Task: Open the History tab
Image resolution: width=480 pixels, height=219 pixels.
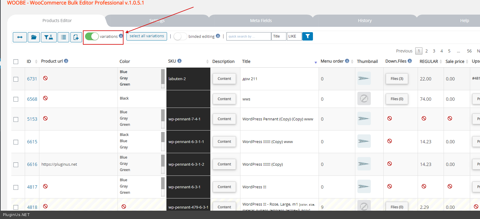Action: (x=365, y=21)
